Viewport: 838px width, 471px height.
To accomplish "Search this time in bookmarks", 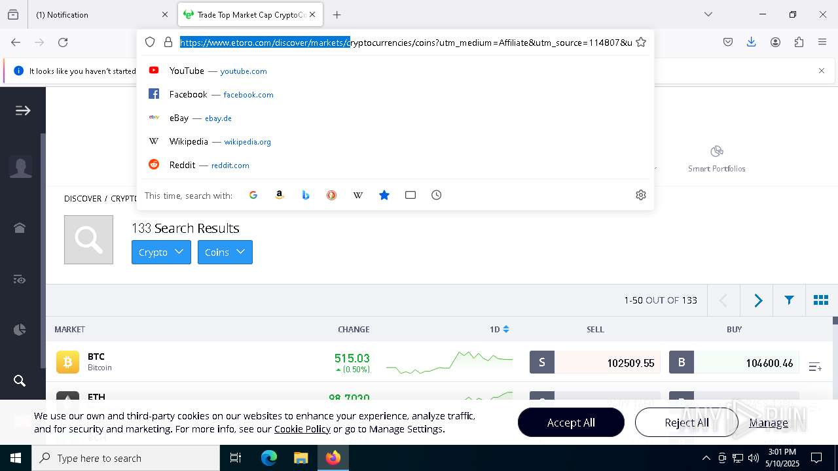I will pyautogui.click(x=384, y=195).
